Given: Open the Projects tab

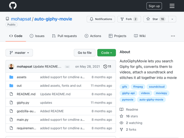Looking at the screenshot, I should point(118,36).
